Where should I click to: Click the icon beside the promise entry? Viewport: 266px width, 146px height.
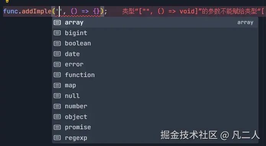click(57, 127)
